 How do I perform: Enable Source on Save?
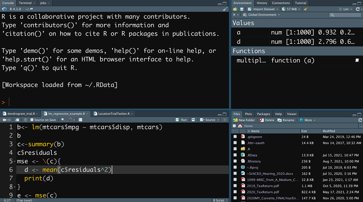[x=32, y=120]
